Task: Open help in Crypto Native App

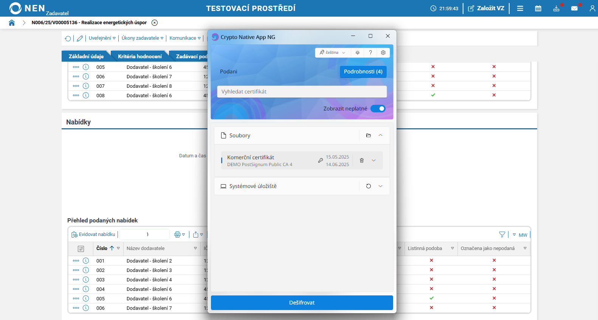Action: point(370,53)
